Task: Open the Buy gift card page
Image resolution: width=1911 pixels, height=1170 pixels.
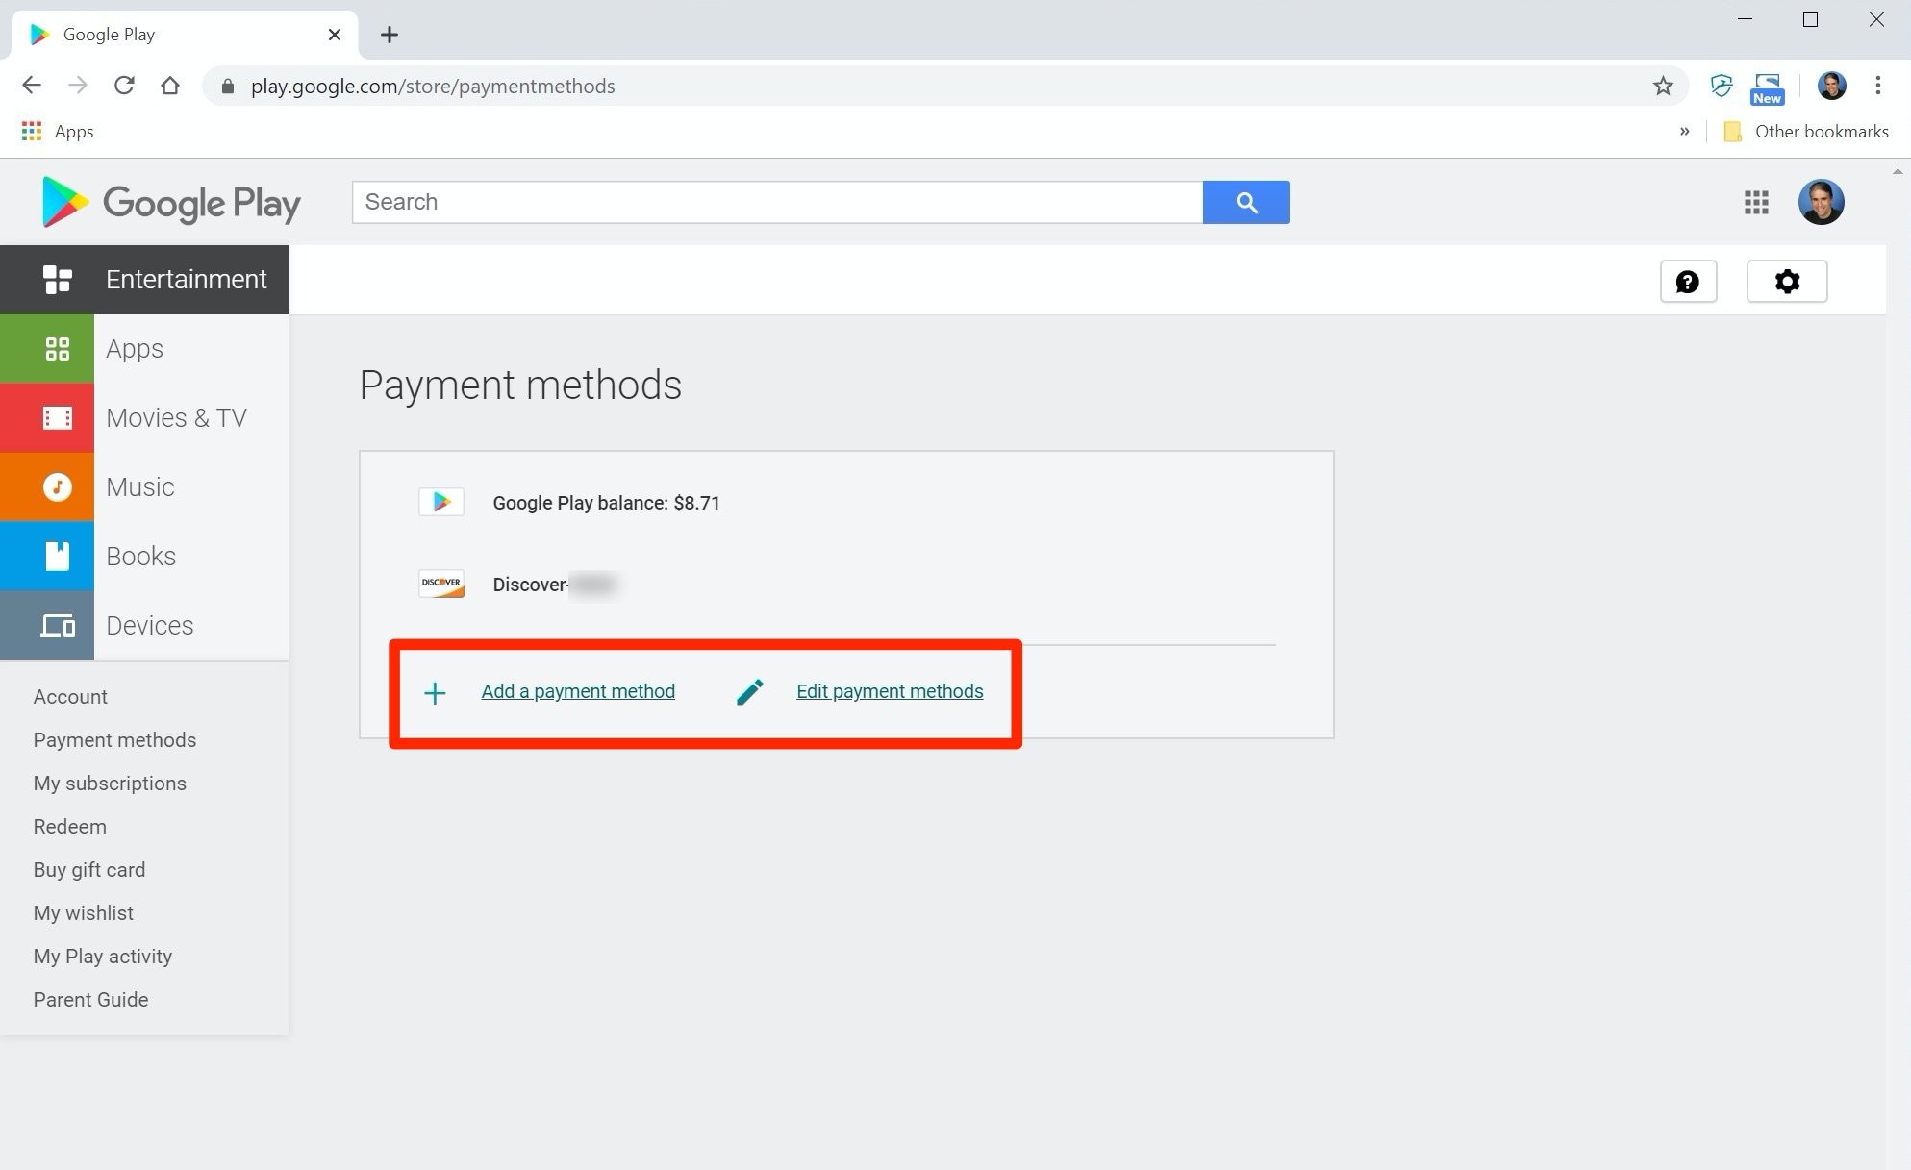Action: click(88, 869)
